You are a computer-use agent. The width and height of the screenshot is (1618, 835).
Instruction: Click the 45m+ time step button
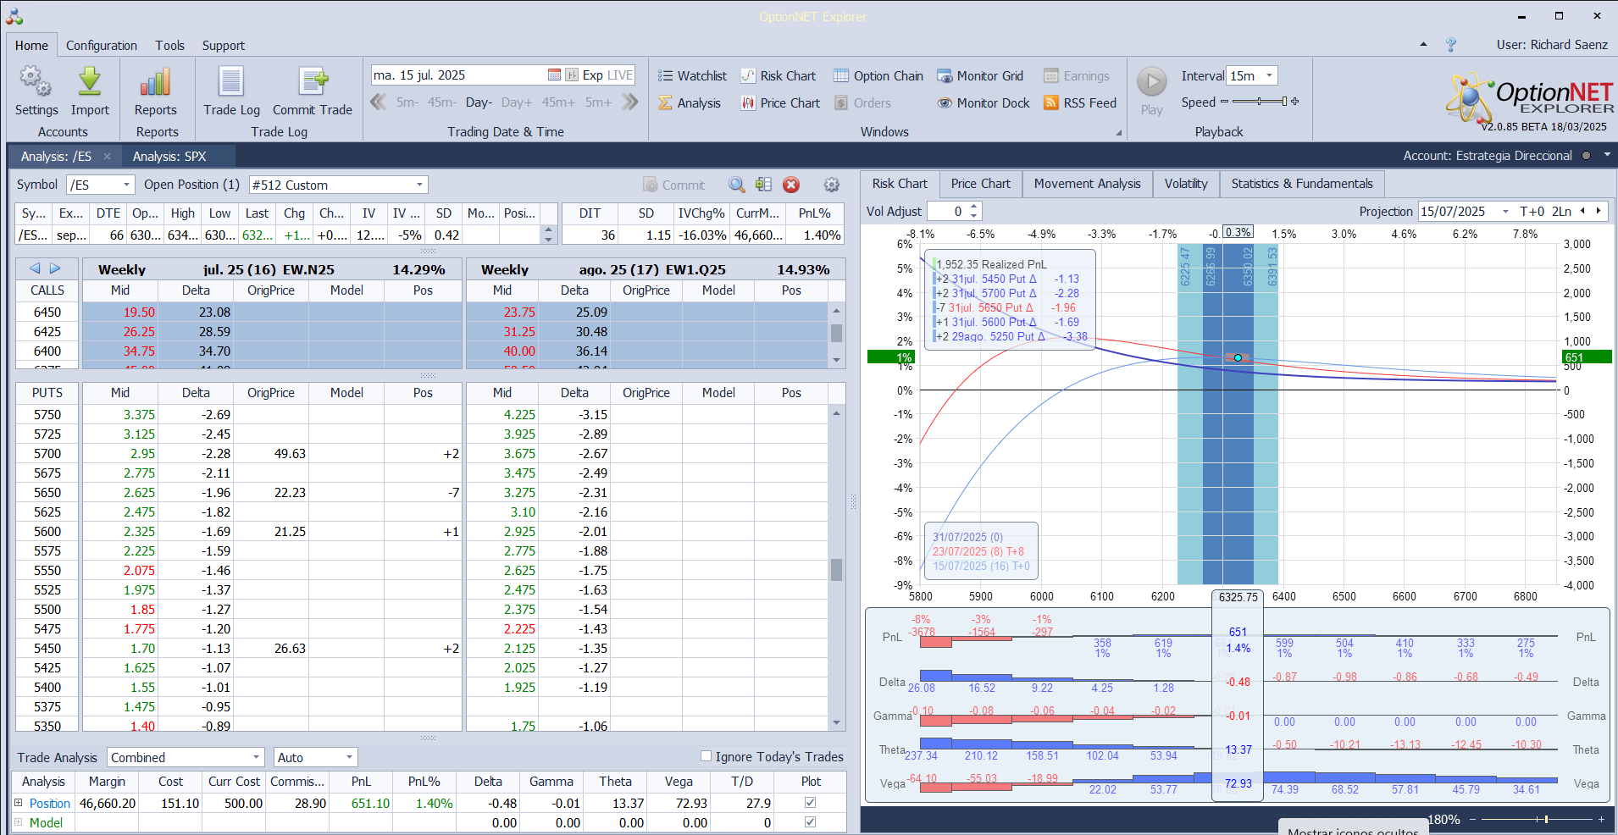coord(558,102)
